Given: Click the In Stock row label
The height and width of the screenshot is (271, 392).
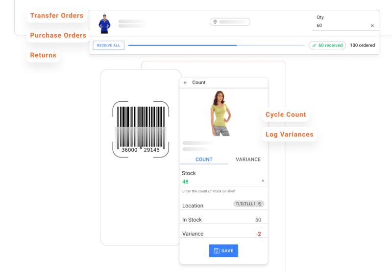Looking at the screenshot, I should 192,220.
